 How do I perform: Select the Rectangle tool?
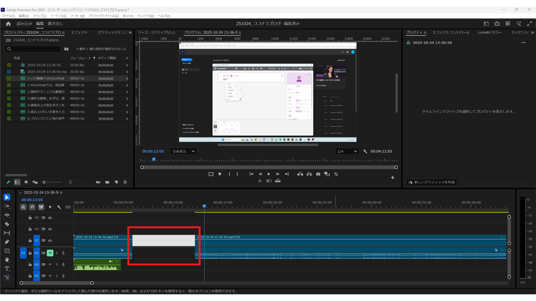[x=7, y=251]
